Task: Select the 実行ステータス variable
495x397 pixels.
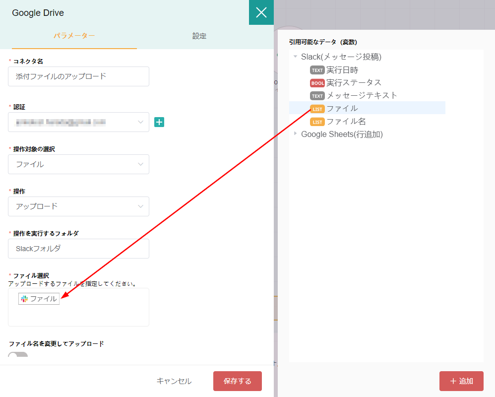Action: coord(354,83)
